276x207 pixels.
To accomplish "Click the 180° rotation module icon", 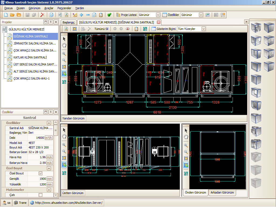I will (269, 54).
